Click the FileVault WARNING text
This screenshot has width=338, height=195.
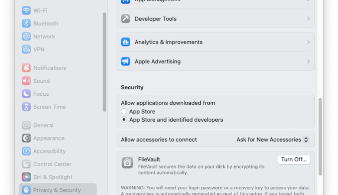click(x=215, y=191)
